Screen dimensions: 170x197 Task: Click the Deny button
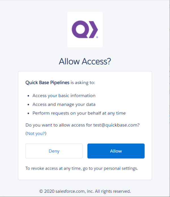[54, 151]
